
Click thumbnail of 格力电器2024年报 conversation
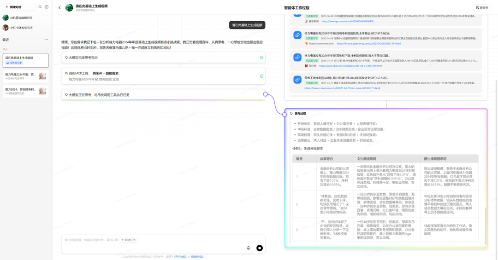coord(42,76)
